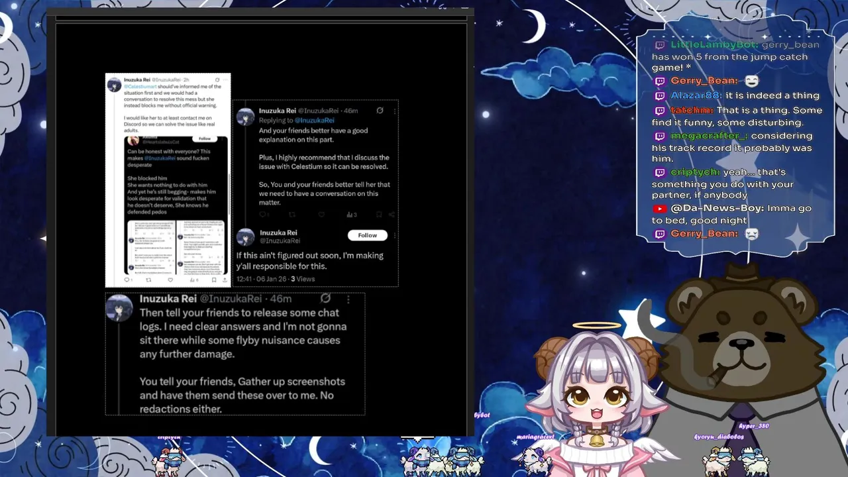Click the Twitch badge next to LittleLambyBot
Screen dimensions: 848x477
pos(660,45)
